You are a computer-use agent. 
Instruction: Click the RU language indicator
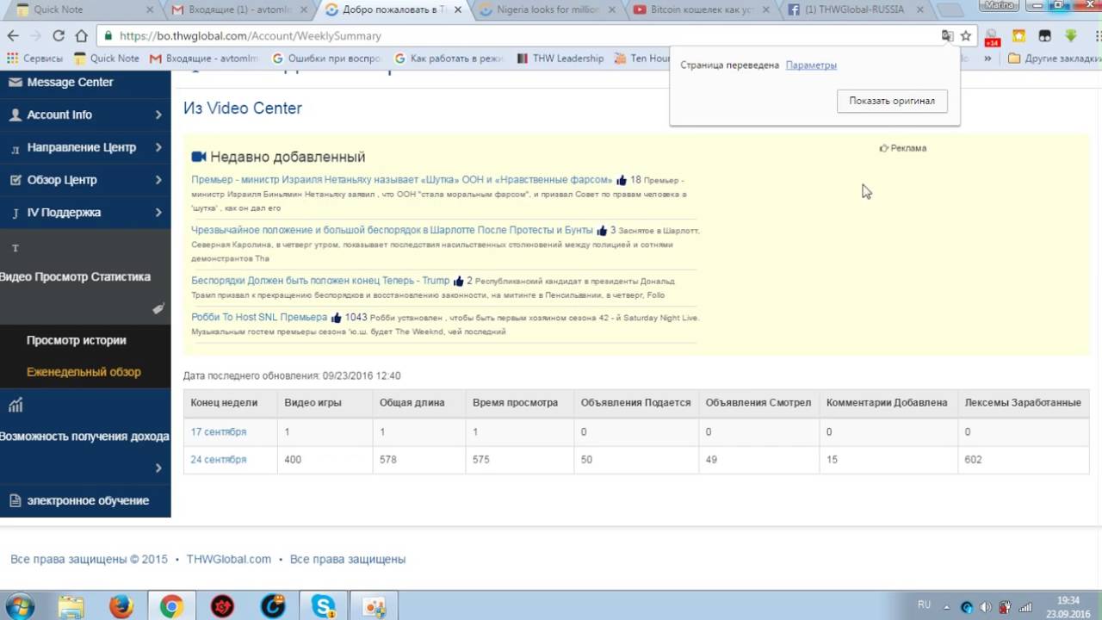coord(924,605)
